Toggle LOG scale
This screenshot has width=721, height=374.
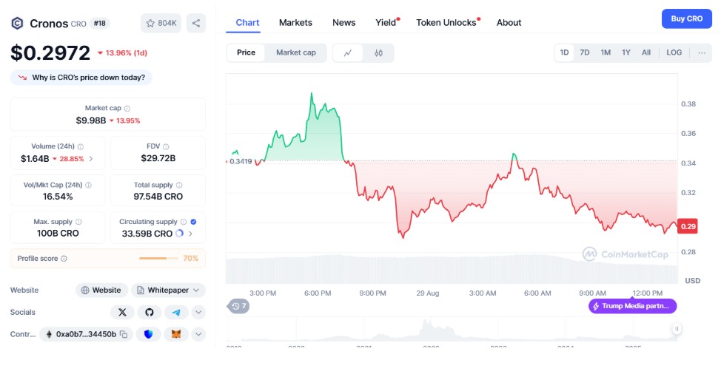[674, 52]
